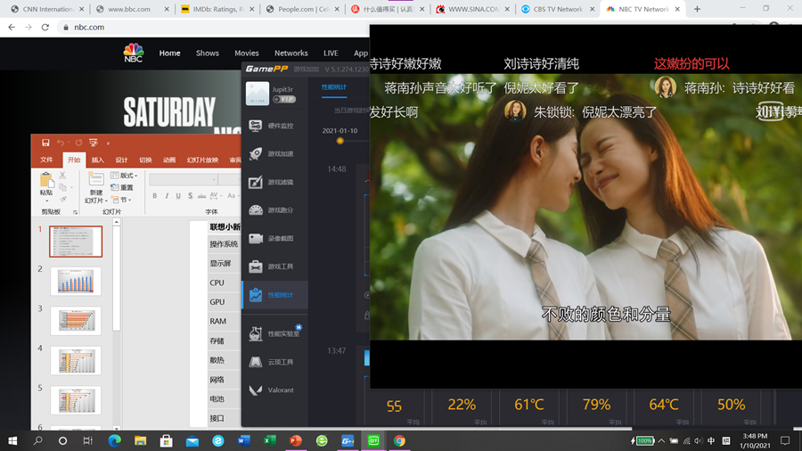The width and height of the screenshot is (802, 451).
Task: Click the Reset (重置) slide button
Action: pyautogui.click(x=122, y=188)
